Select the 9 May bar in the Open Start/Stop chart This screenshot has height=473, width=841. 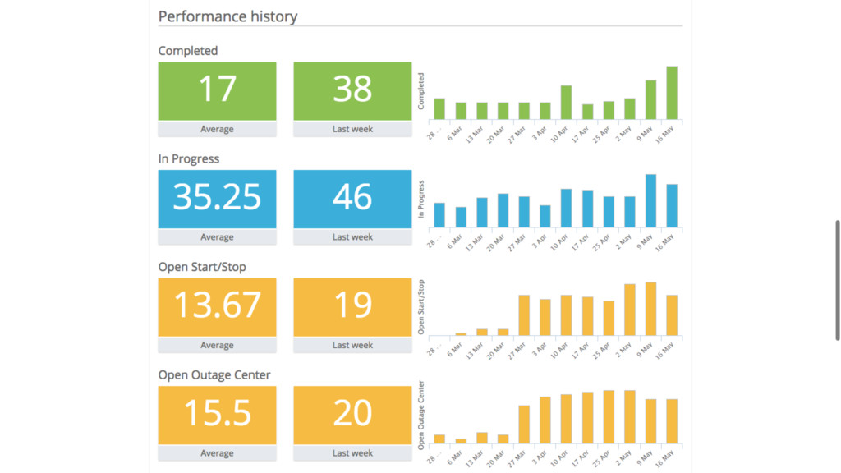coord(650,310)
